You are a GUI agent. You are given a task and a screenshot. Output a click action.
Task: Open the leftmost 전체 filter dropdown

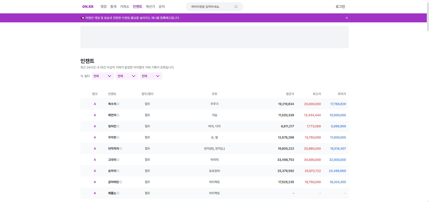coord(103,76)
